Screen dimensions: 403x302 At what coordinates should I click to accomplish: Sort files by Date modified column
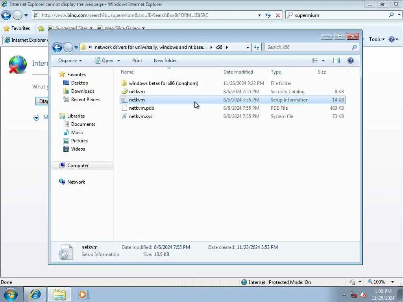coord(244,72)
